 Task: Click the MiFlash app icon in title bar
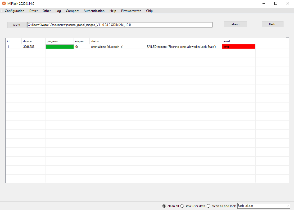(4, 3)
